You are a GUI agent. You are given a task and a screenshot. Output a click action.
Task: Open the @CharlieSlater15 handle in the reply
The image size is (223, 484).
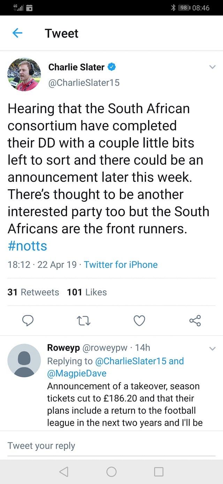[x=131, y=361]
